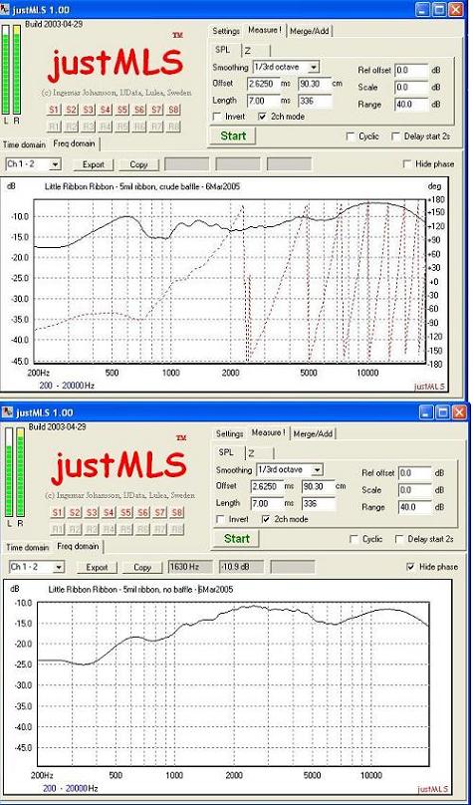Select Z tab in upper window
The height and width of the screenshot is (805, 473).
[255, 50]
